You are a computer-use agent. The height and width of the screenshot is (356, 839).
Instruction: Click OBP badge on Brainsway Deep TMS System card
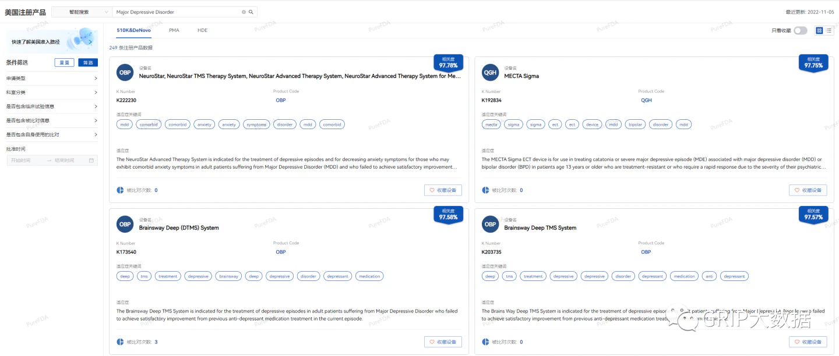point(490,225)
